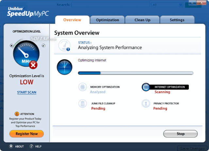Click the Search field in background window
The image size is (209, 151).
point(111,5)
